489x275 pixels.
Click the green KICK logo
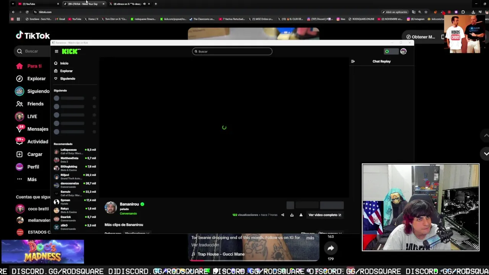[x=71, y=52]
